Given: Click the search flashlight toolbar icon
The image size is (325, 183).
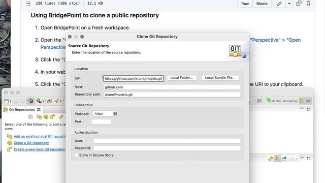Looking at the screenshot, I should click(56, 101).
